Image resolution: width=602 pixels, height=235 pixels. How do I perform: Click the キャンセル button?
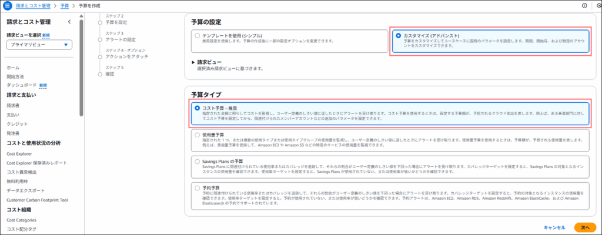[x=554, y=227]
